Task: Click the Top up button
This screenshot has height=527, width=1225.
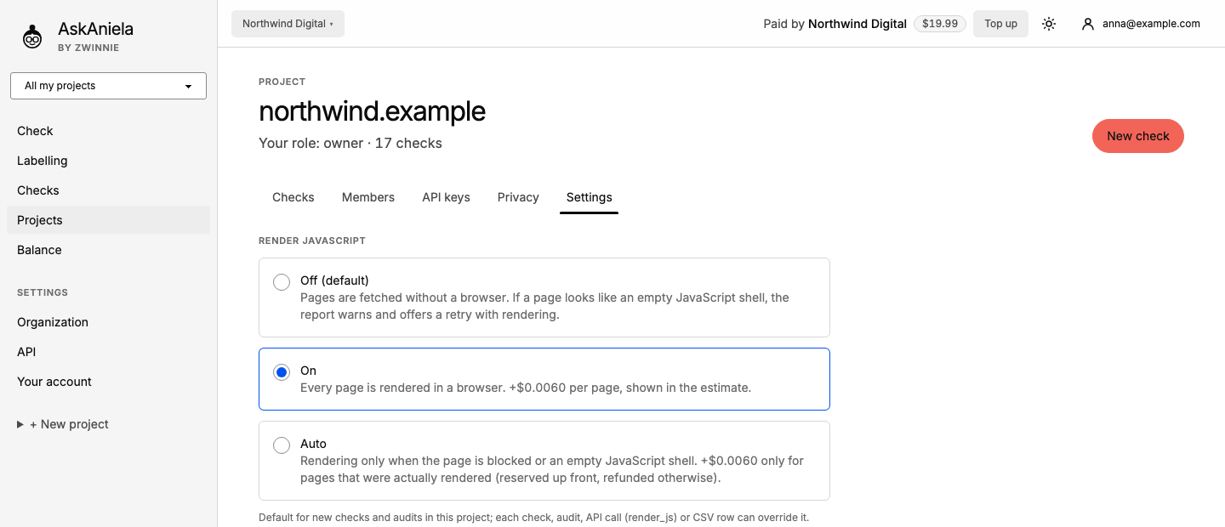Action: point(1000,24)
